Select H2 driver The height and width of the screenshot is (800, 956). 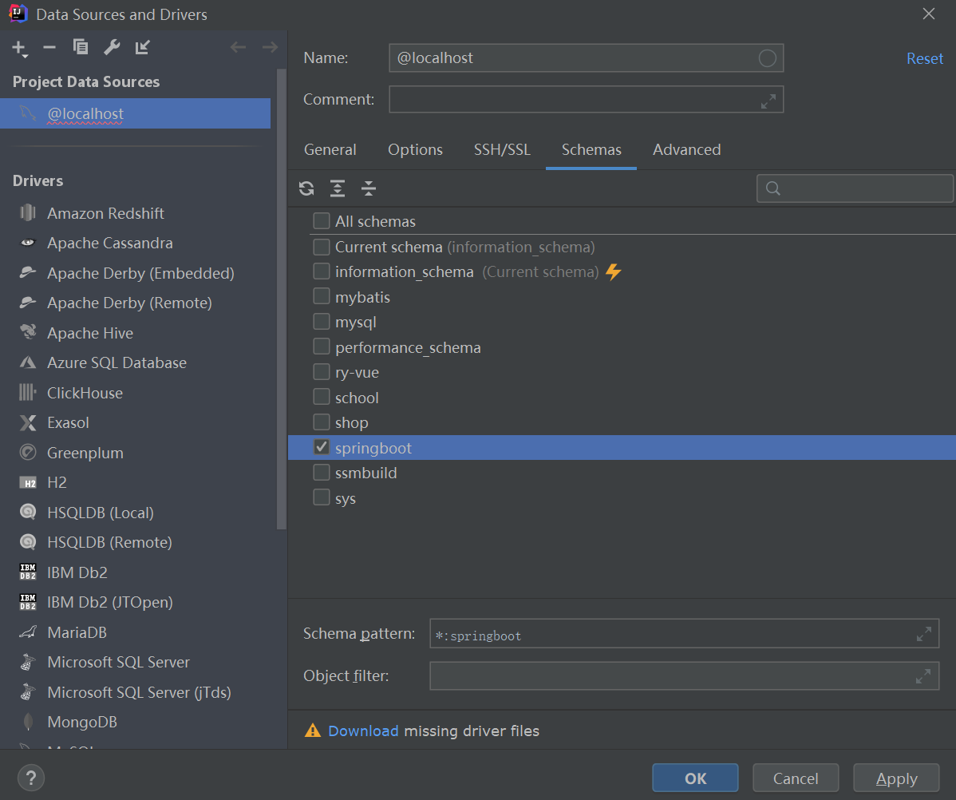coord(57,483)
